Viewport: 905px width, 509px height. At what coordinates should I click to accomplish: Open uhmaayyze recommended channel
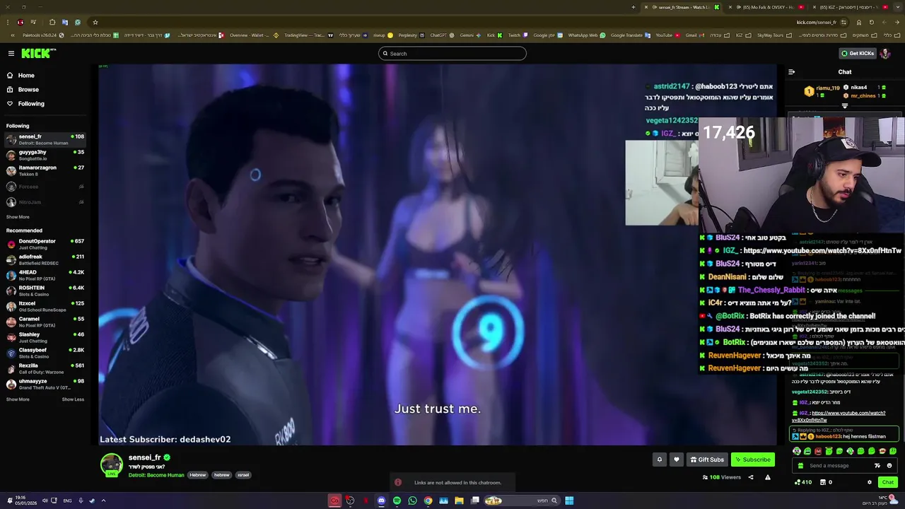[x=46, y=384]
